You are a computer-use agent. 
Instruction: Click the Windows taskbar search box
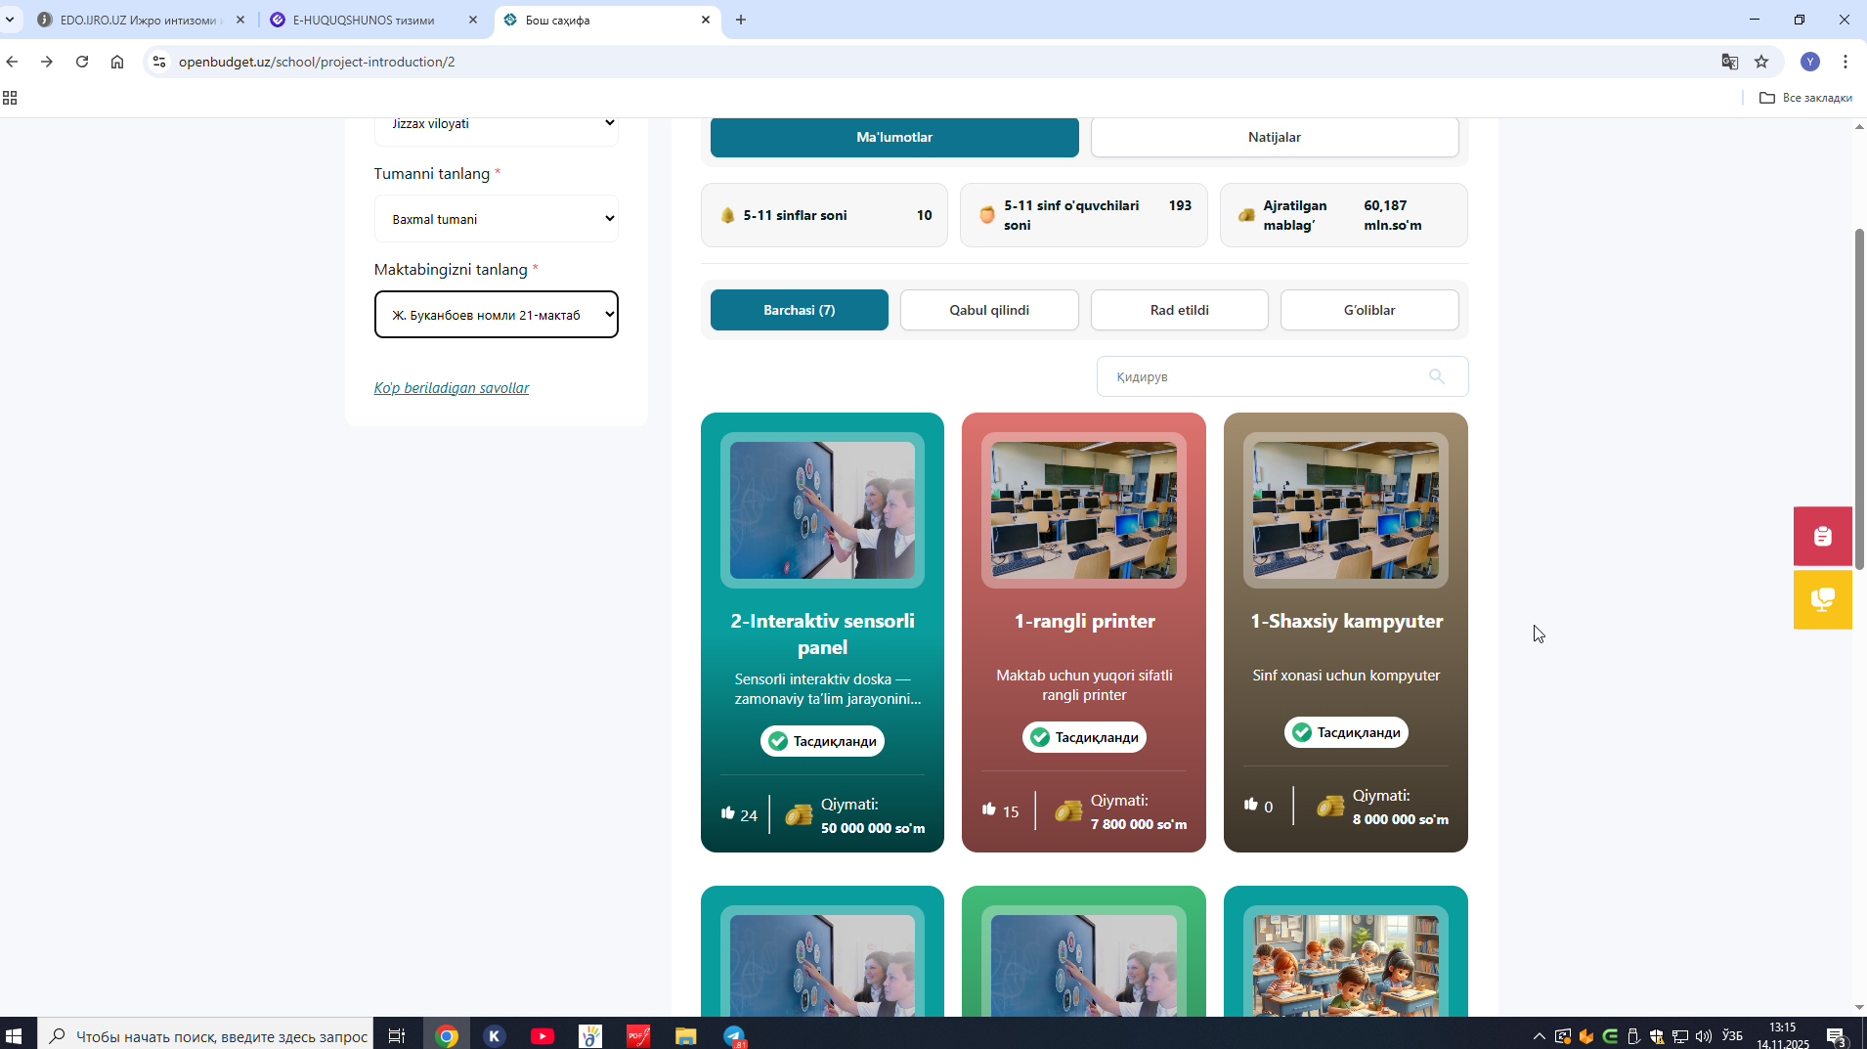point(205,1035)
